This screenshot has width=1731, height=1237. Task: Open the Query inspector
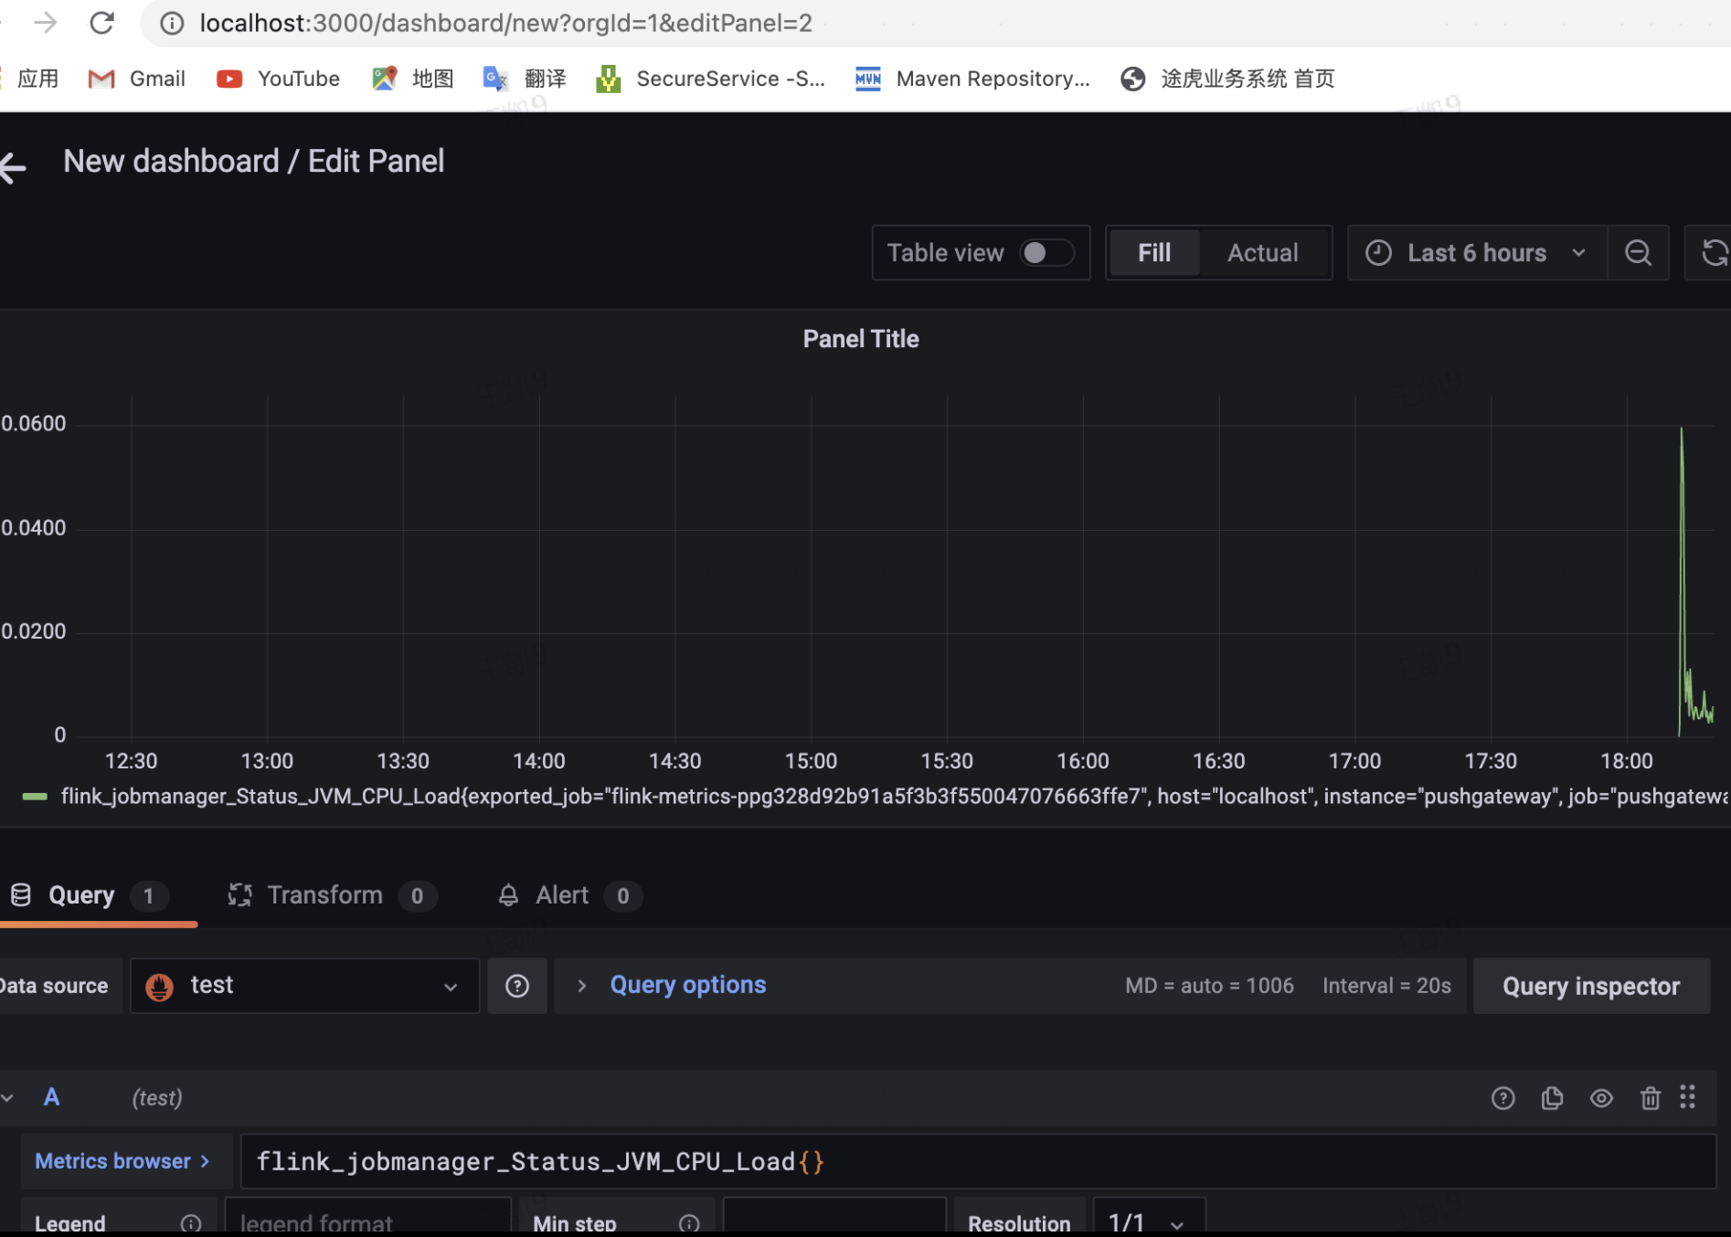pyautogui.click(x=1590, y=986)
